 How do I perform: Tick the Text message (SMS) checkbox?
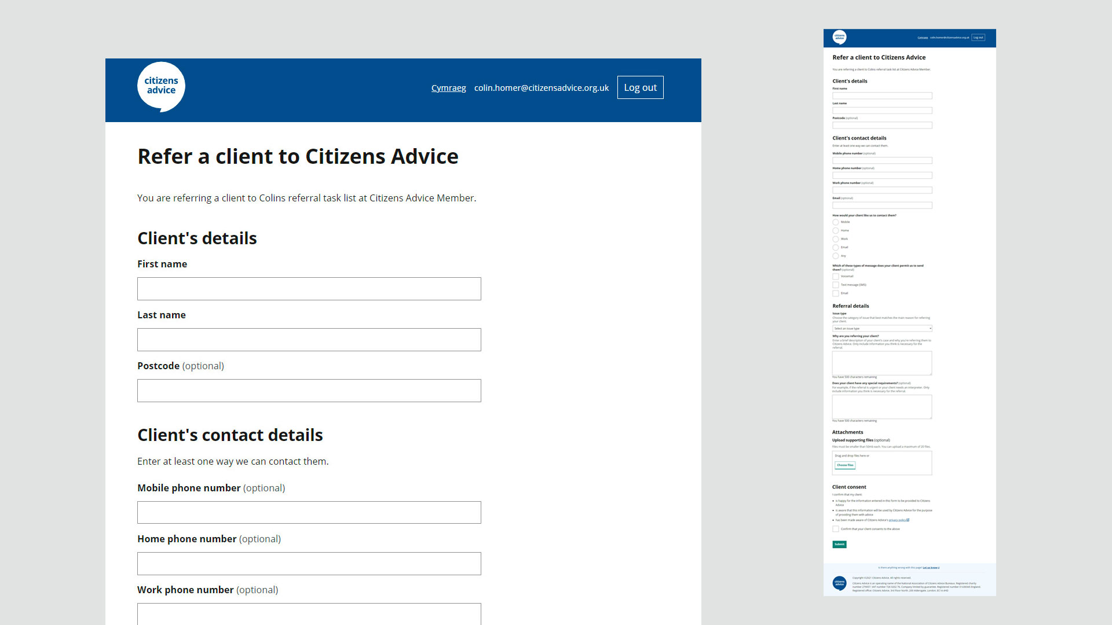click(x=836, y=285)
